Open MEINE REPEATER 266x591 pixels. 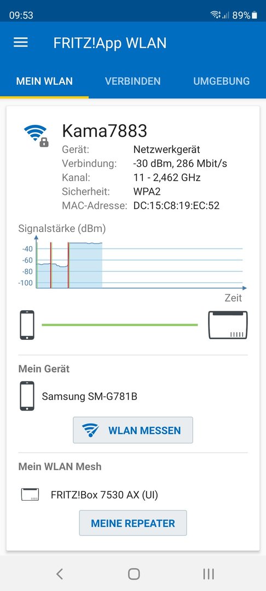[x=133, y=523]
